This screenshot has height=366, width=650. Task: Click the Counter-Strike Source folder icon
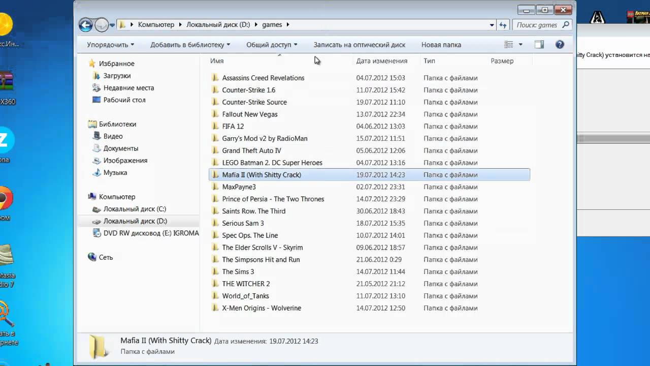pos(215,102)
